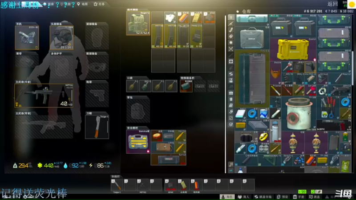Screen dimensions: 356x200
Task: Select quick bar slot V Taiga-1
Action: (117, 185)
